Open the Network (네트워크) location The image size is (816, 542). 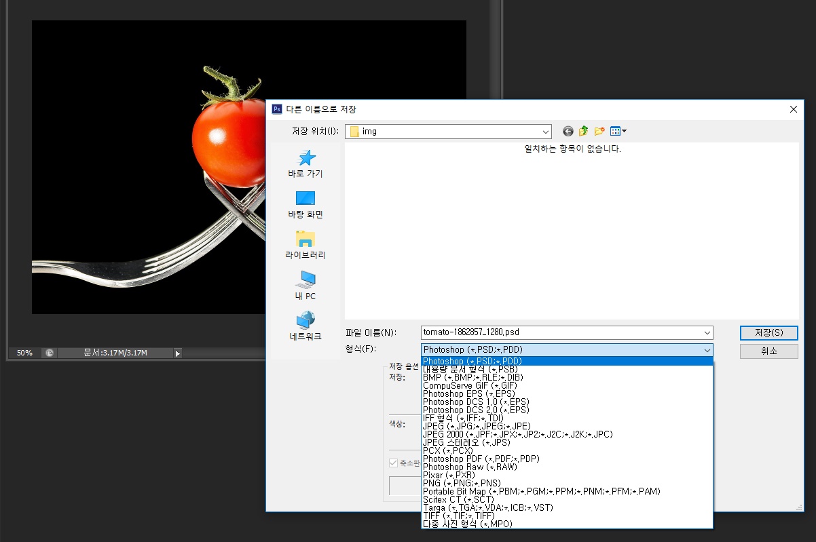point(305,326)
